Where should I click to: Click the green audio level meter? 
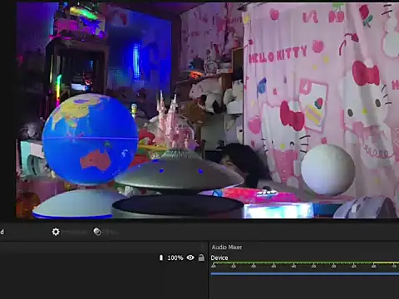coord(305,262)
